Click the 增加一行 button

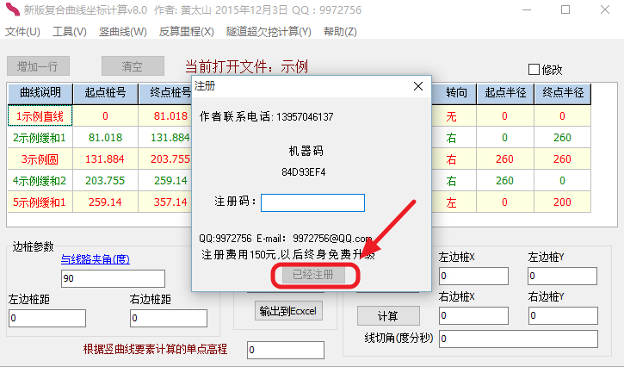(x=38, y=66)
